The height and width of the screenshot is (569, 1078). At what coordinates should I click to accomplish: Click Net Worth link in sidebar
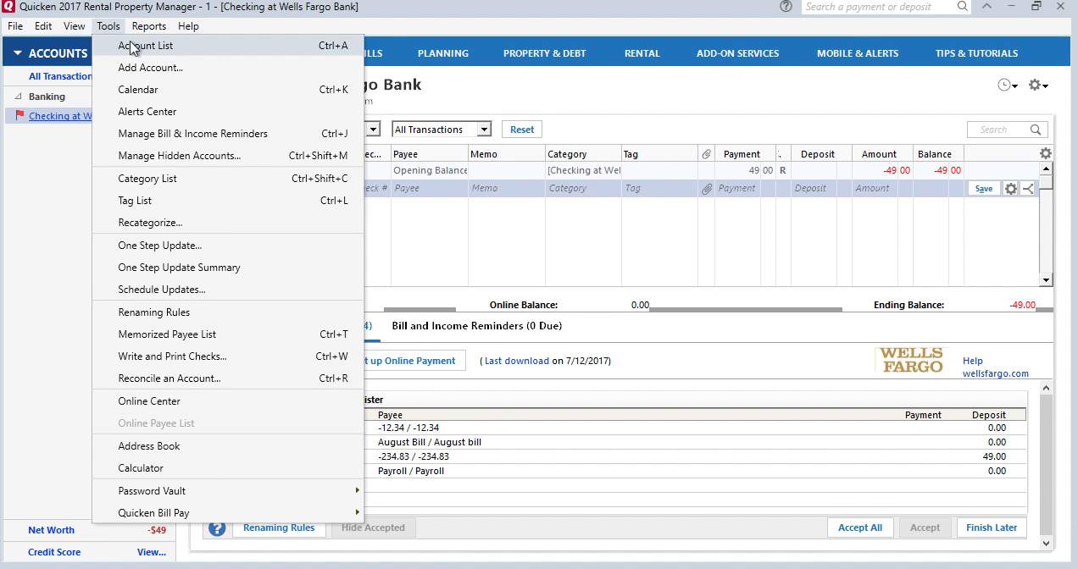pyautogui.click(x=51, y=530)
